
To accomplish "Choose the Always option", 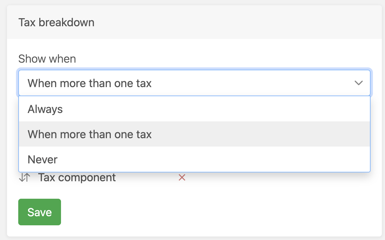I will [194, 109].
